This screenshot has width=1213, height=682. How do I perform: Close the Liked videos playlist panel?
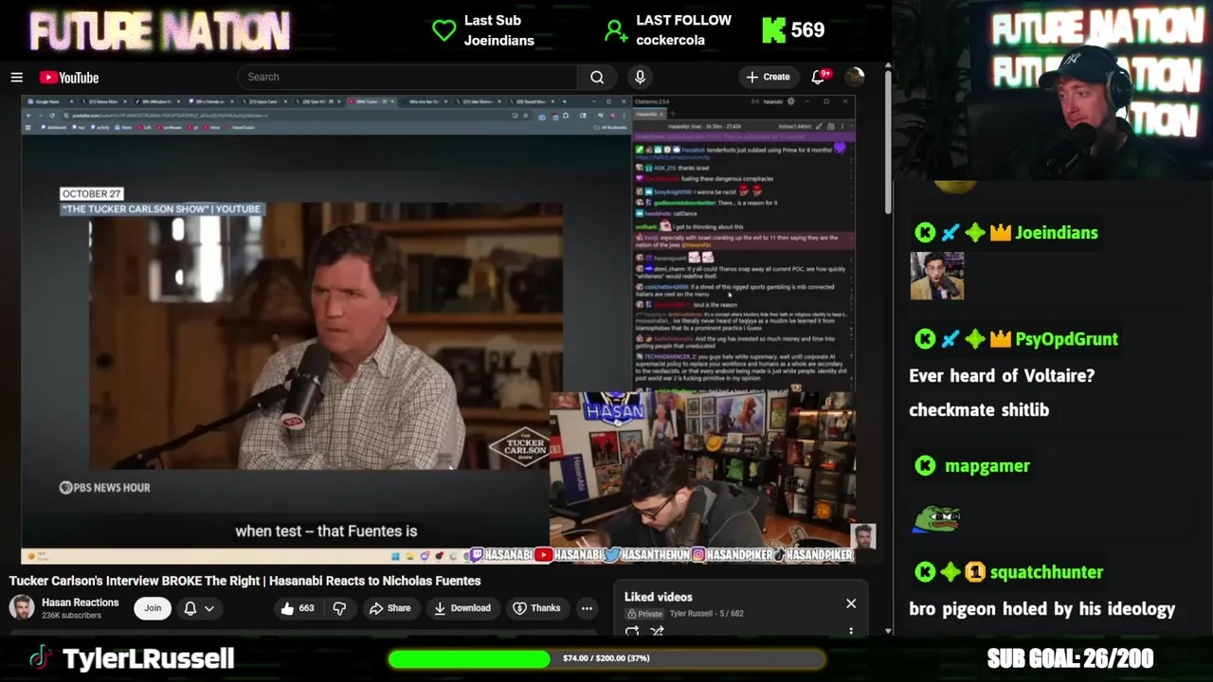coord(851,603)
